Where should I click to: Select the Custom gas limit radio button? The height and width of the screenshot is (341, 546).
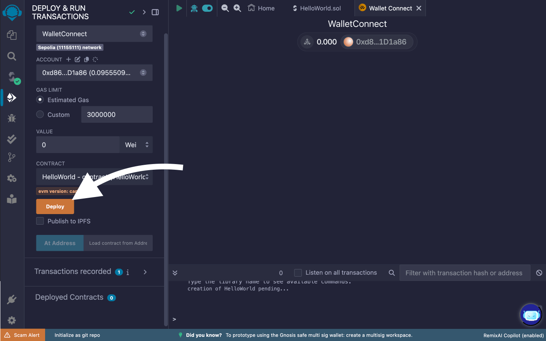tap(40, 114)
